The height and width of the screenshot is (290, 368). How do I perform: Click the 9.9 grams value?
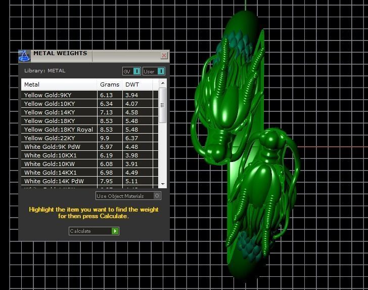tap(105, 138)
